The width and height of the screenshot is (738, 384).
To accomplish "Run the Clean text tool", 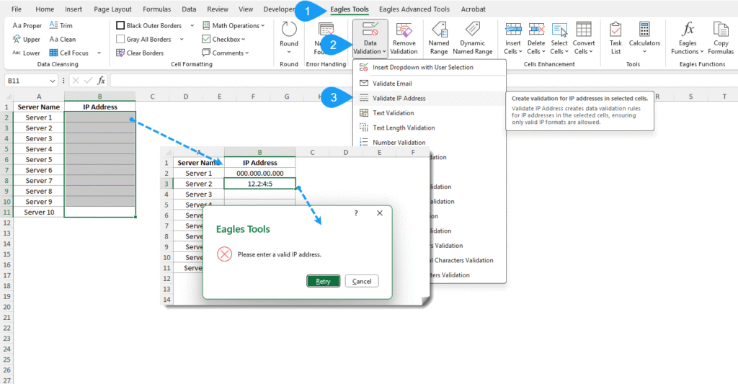I will point(62,39).
